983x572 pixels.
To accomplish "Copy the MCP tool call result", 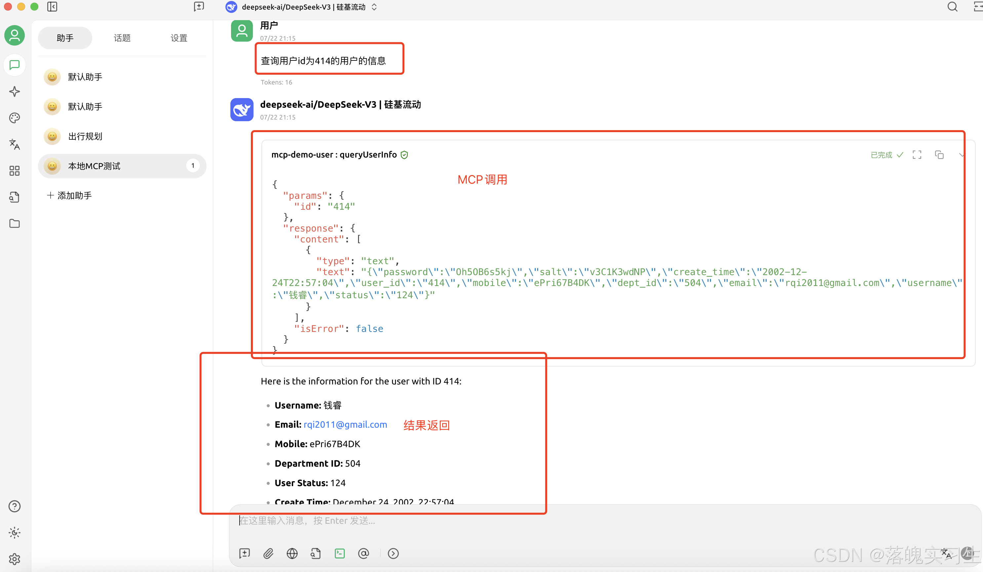I will point(939,155).
